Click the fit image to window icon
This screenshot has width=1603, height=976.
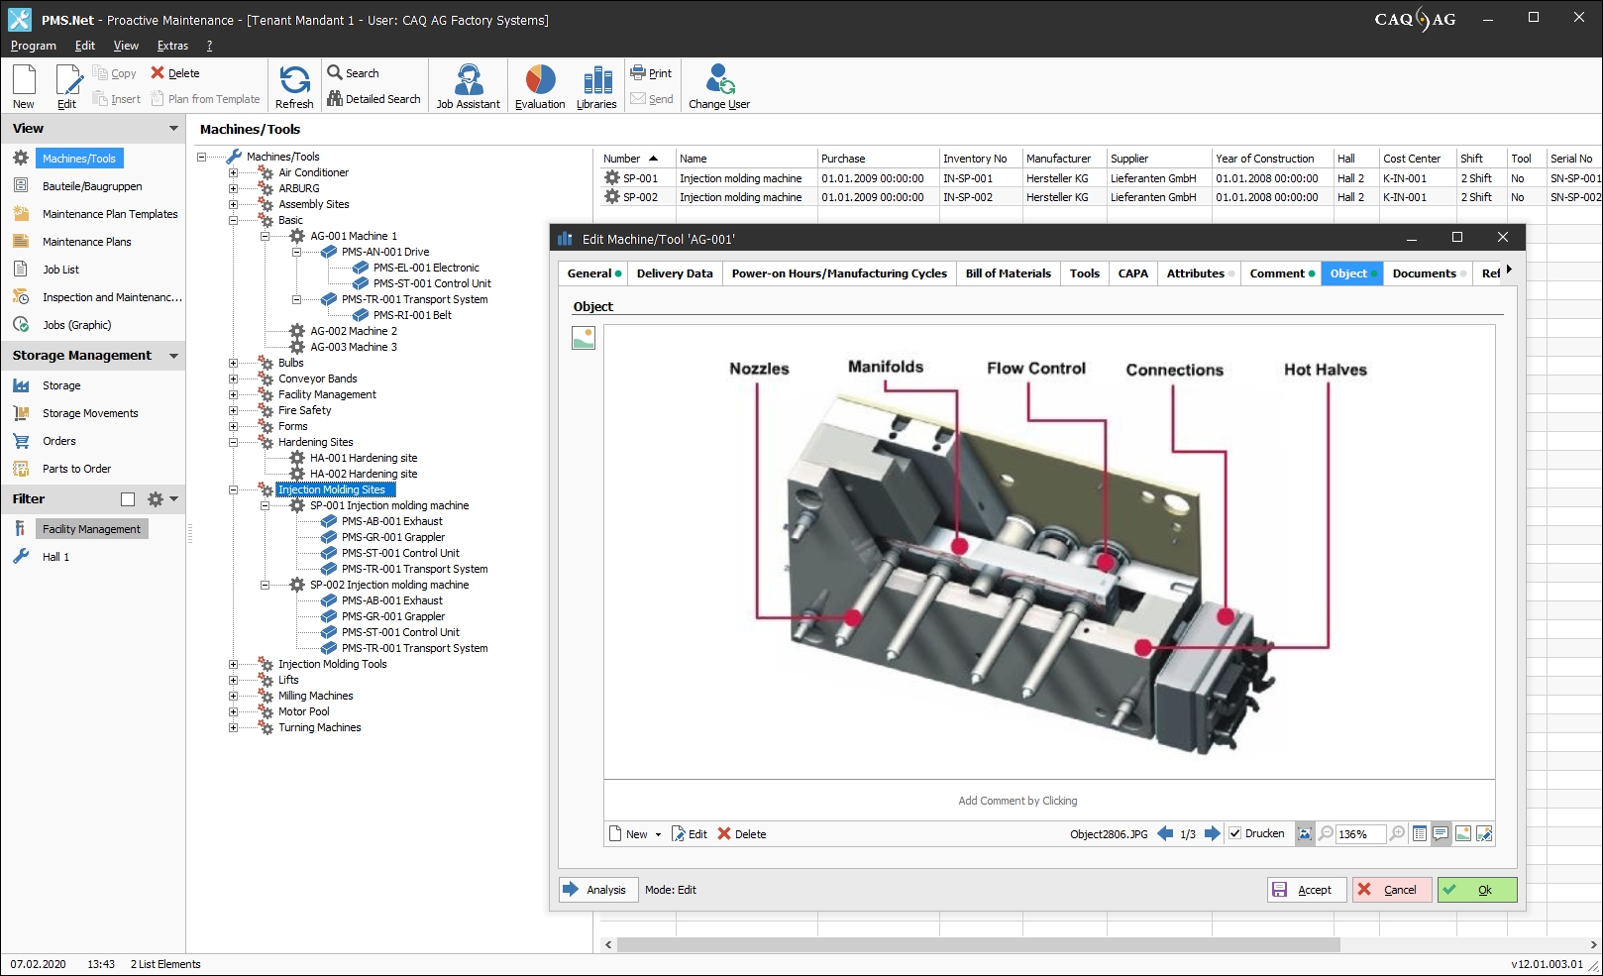[x=1305, y=834]
